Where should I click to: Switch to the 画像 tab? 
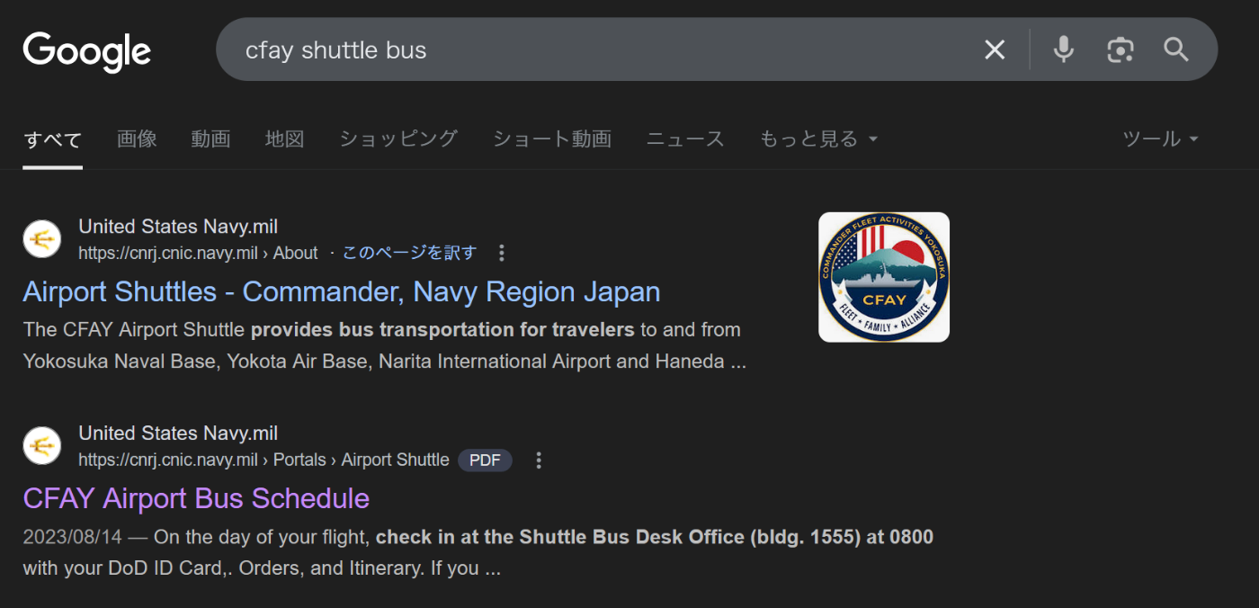tap(137, 139)
